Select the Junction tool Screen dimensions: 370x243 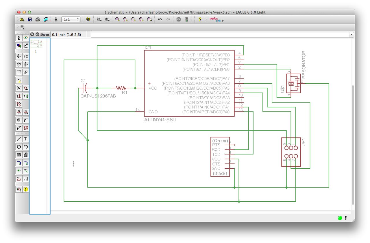click(19, 171)
